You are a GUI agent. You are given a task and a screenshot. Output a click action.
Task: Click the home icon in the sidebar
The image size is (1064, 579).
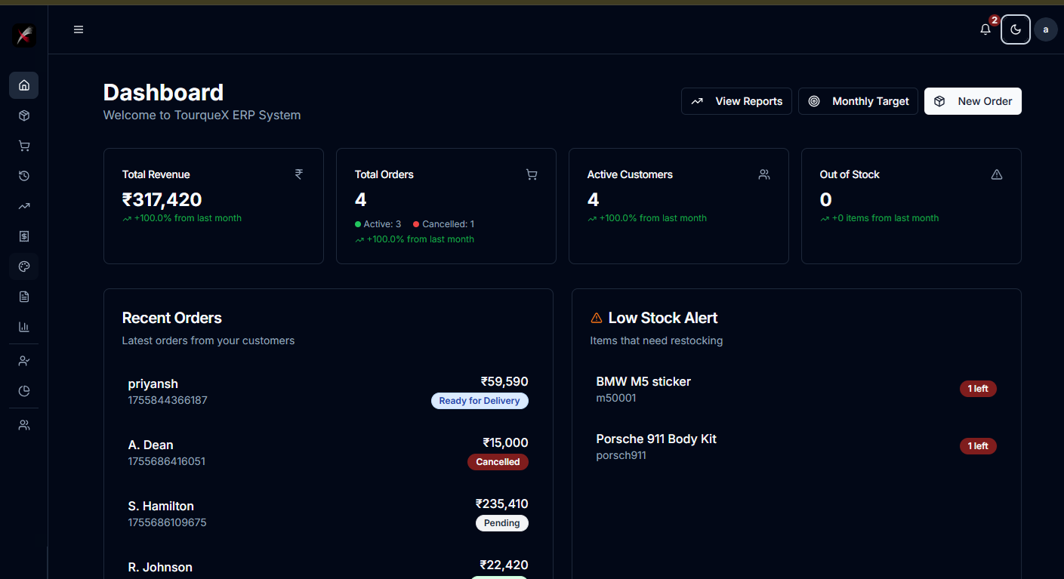coord(24,85)
